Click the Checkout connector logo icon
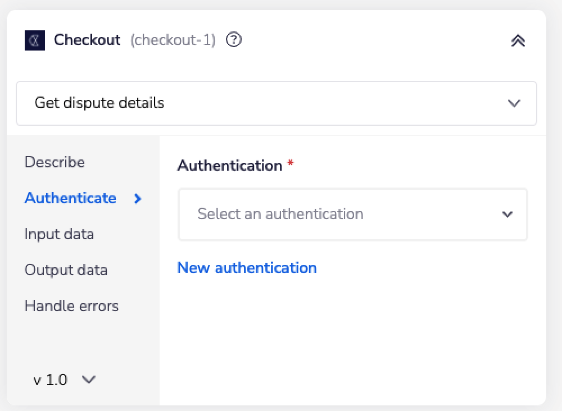Screen dimensions: 562x411 (x=35, y=40)
